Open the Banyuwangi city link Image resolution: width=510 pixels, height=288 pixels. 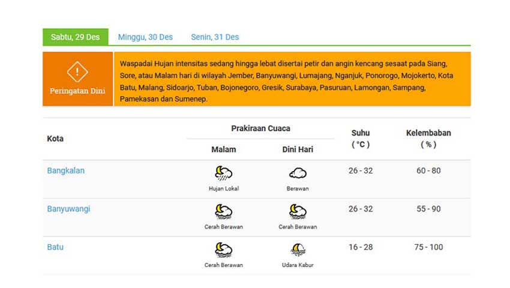(x=68, y=209)
